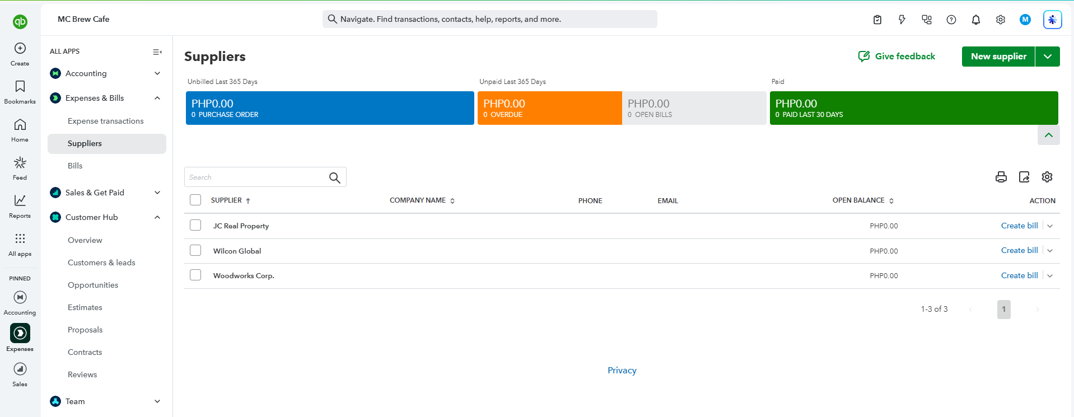Image resolution: width=1074 pixels, height=417 pixels.
Task: Toggle the select-all suppliers checkbox
Action: tap(195, 200)
